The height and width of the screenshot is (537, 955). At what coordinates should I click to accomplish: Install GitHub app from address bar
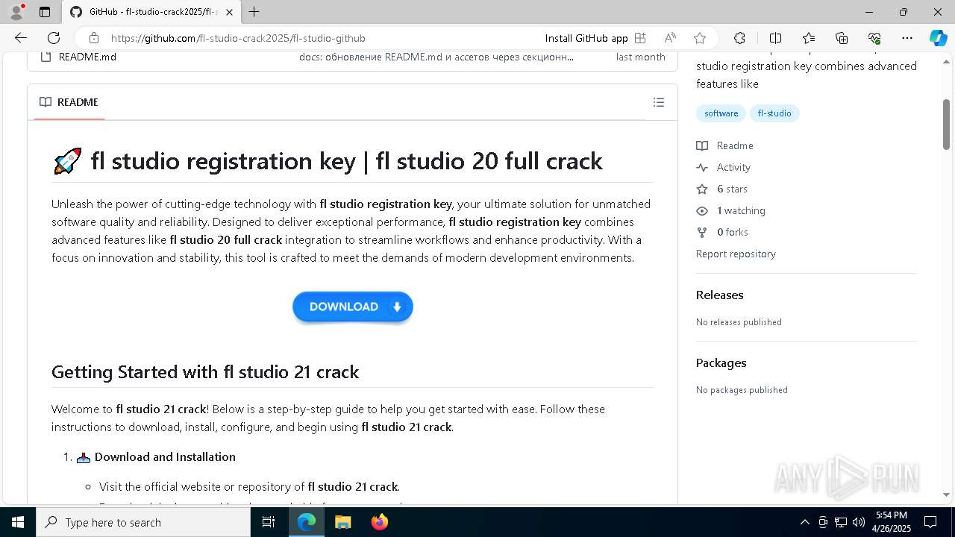[595, 38]
